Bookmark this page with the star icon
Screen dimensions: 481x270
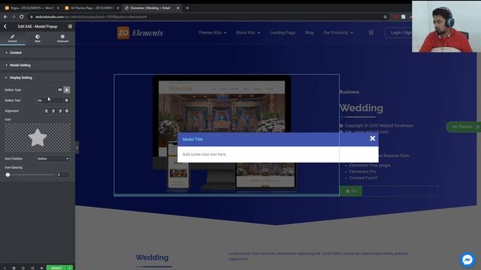point(386,16)
